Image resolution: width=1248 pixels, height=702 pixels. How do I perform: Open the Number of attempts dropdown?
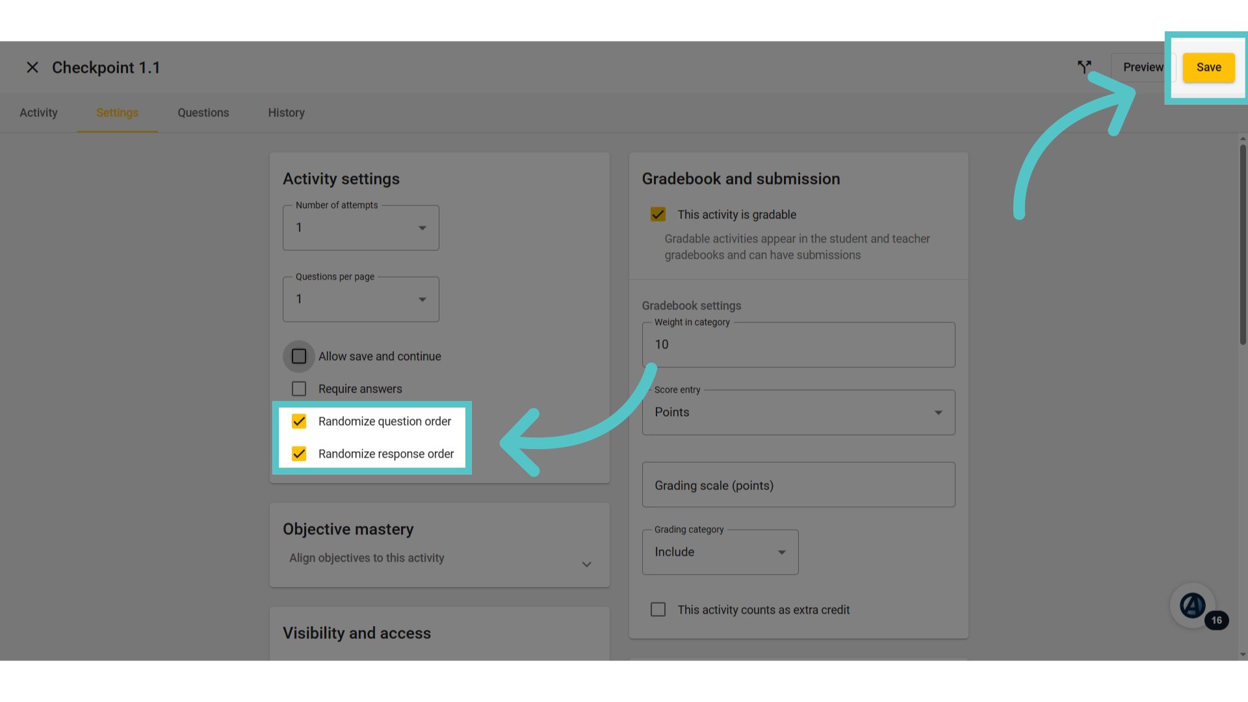(x=361, y=227)
